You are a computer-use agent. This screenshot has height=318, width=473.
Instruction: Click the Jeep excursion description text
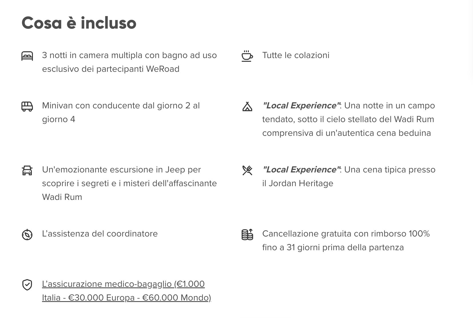click(x=129, y=183)
